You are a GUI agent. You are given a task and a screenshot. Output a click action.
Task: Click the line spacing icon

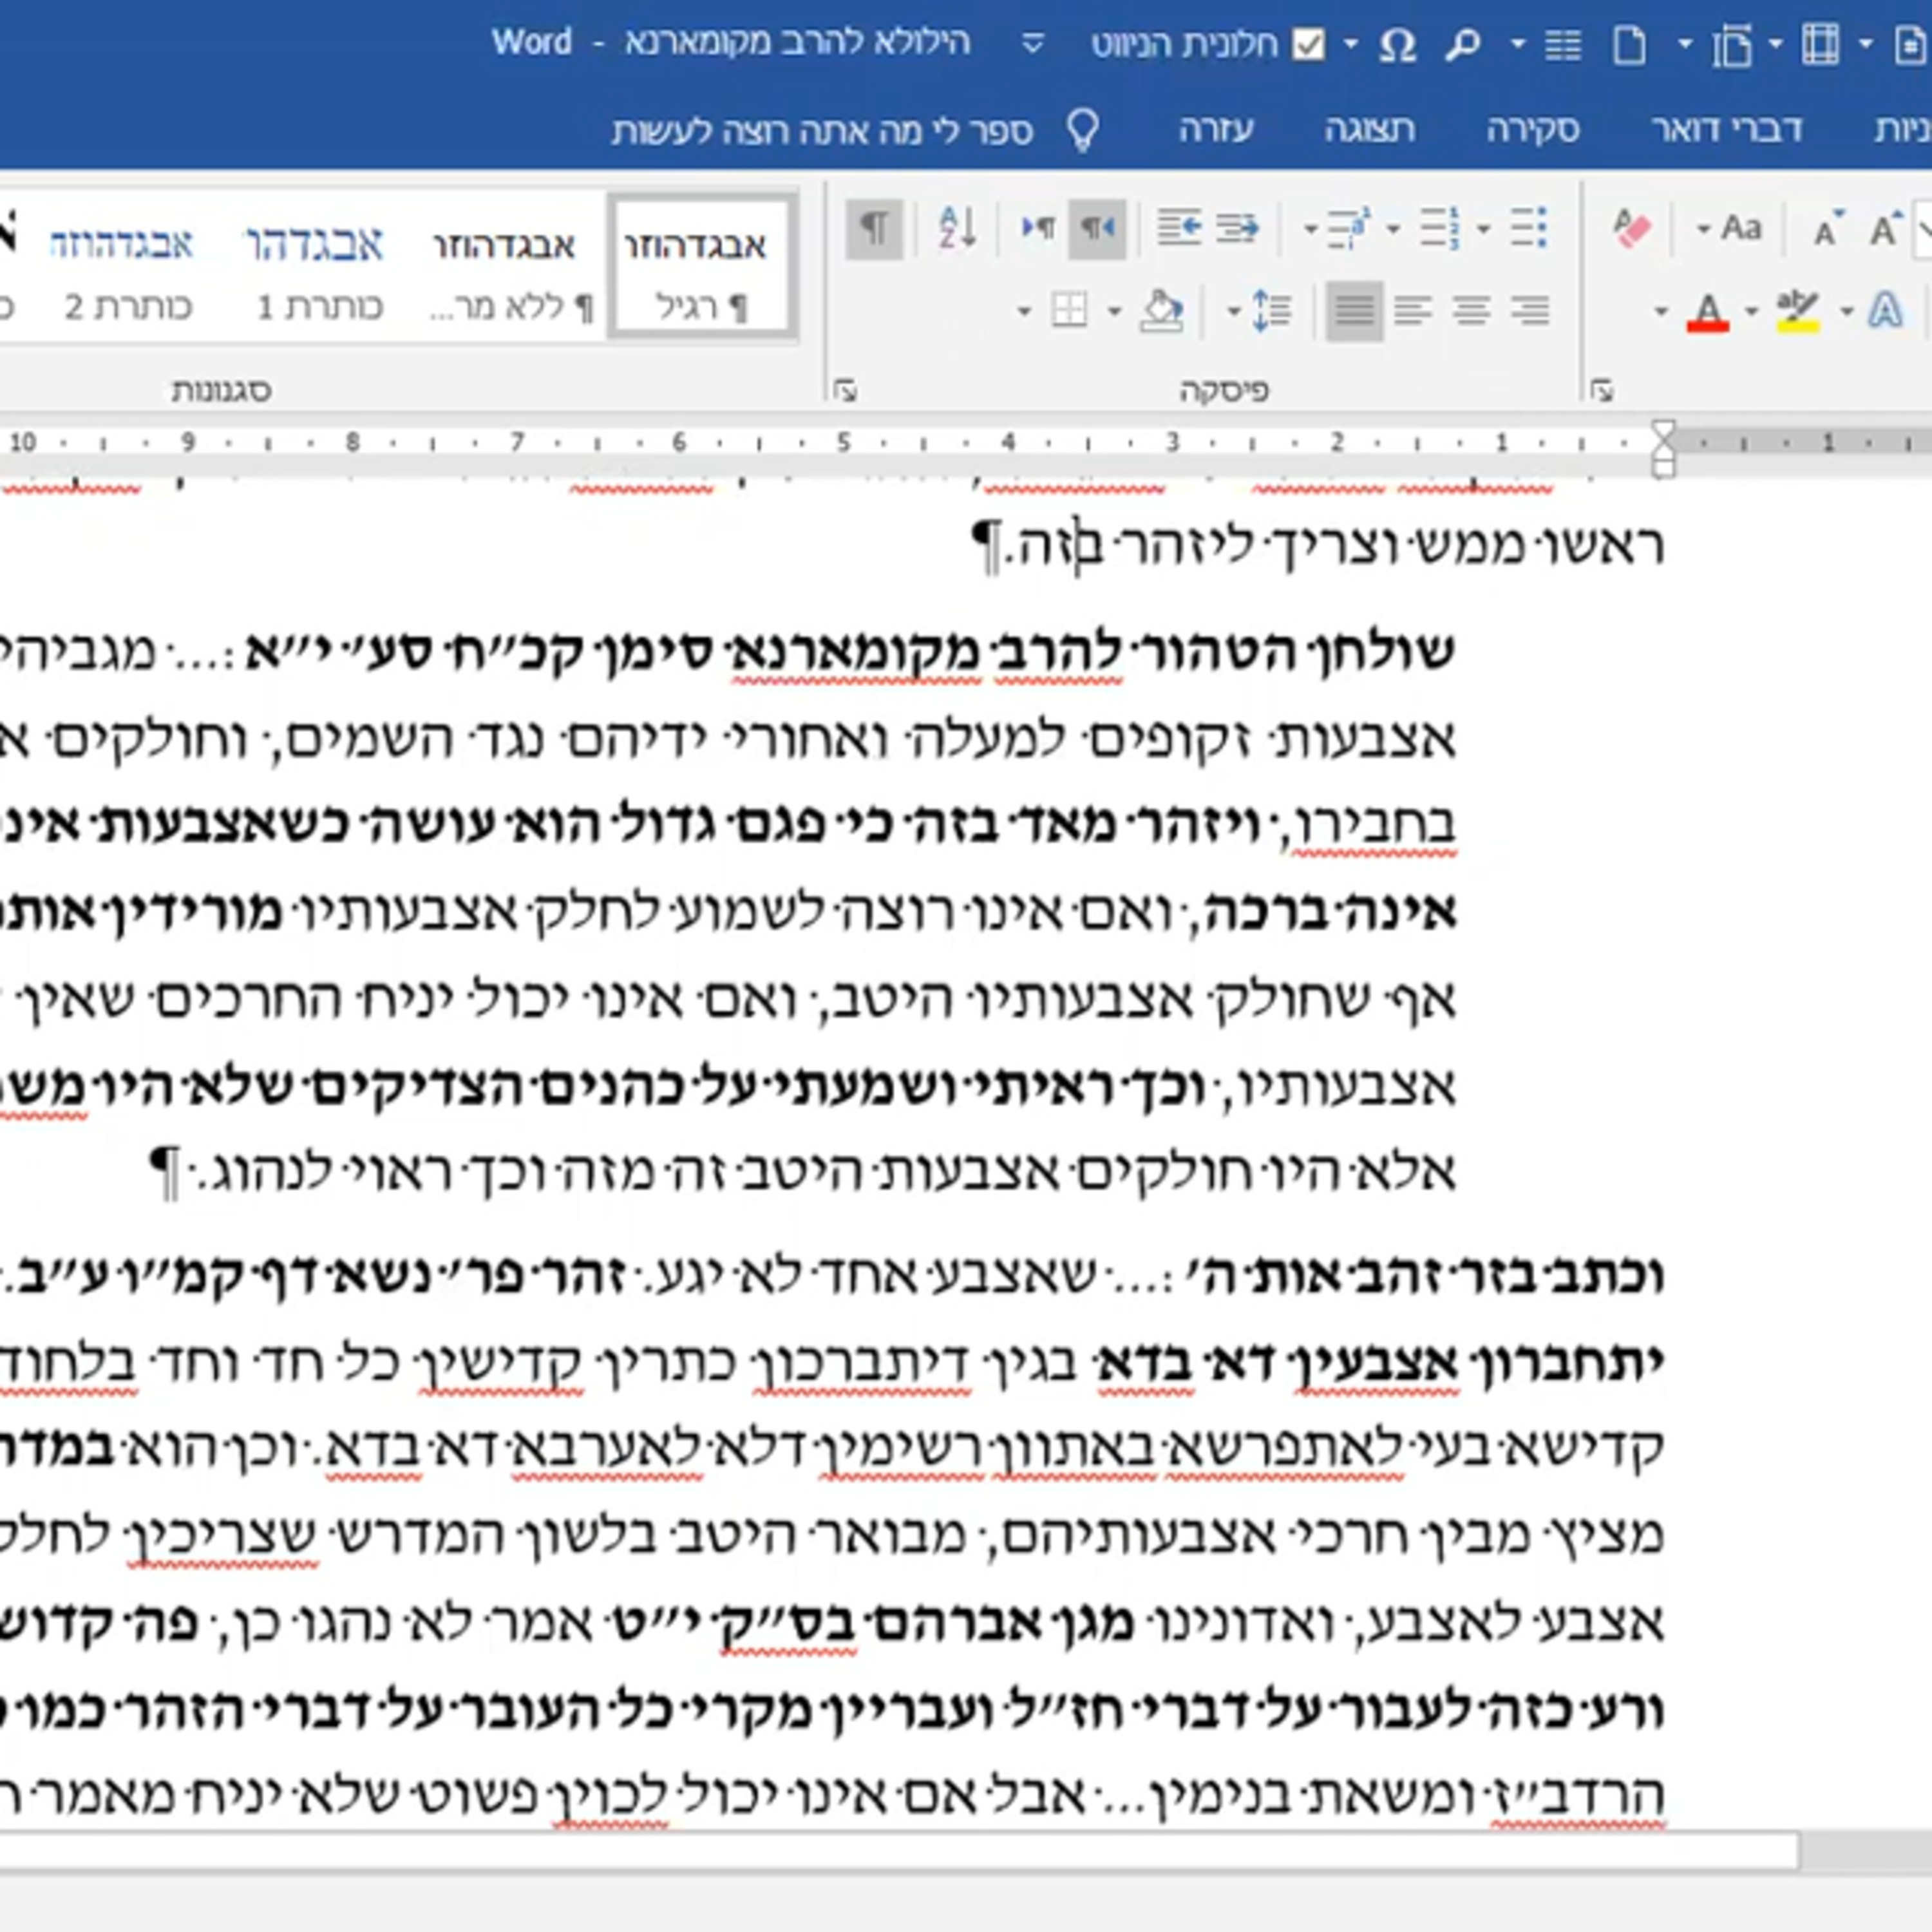[x=1271, y=311]
